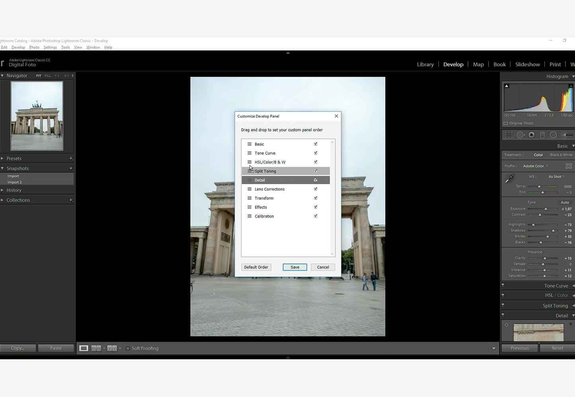Toggle the Tone Curve panel switch
This screenshot has height=397, width=575.
503,285
